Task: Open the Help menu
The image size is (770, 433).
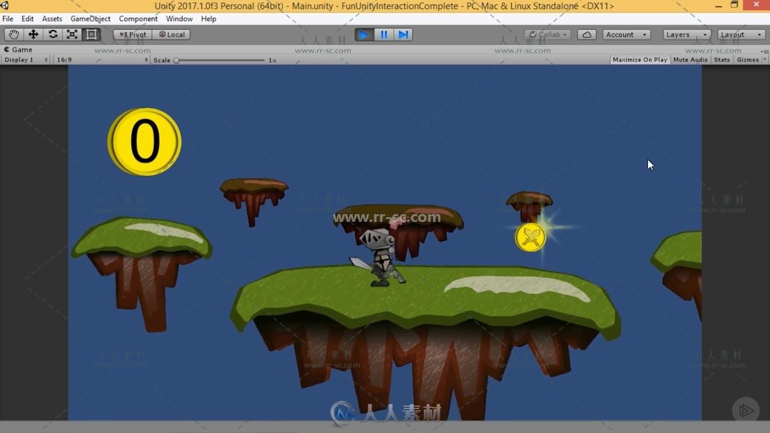Action: 209,19
